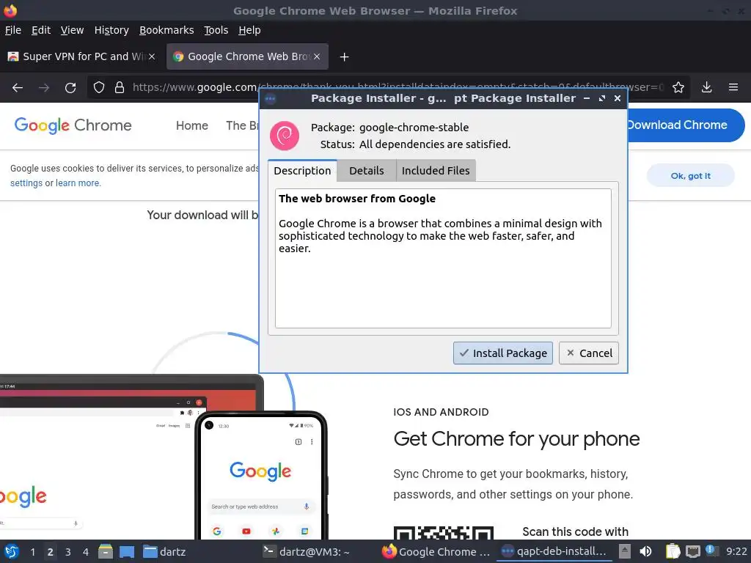Click the Google Chrome logo on the page
This screenshot has width=751, height=563.
pos(73,125)
